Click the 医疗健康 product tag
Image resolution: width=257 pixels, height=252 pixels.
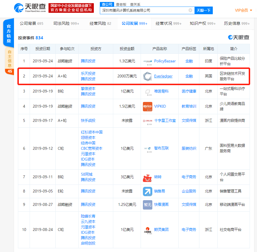(x=189, y=91)
